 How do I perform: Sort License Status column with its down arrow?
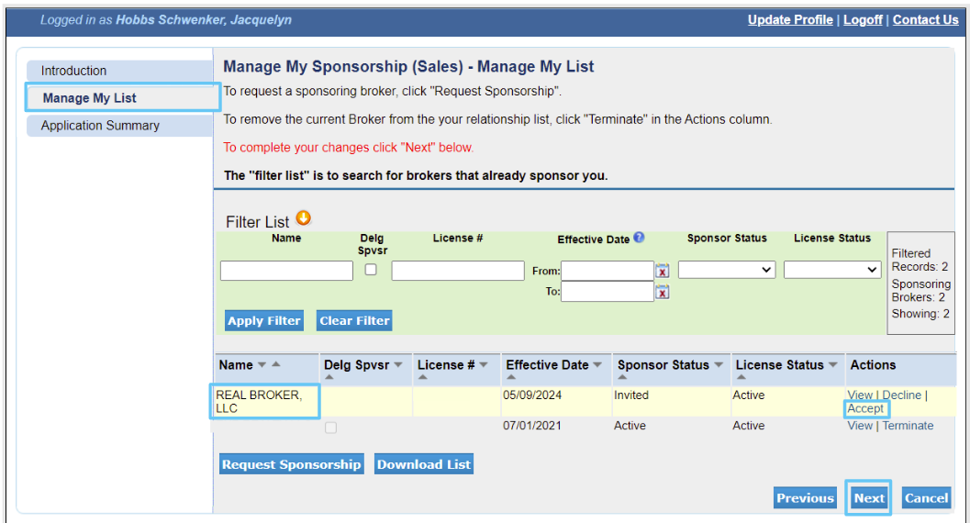click(832, 365)
